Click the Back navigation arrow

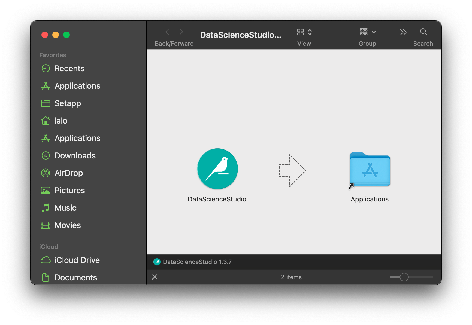(167, 32)
